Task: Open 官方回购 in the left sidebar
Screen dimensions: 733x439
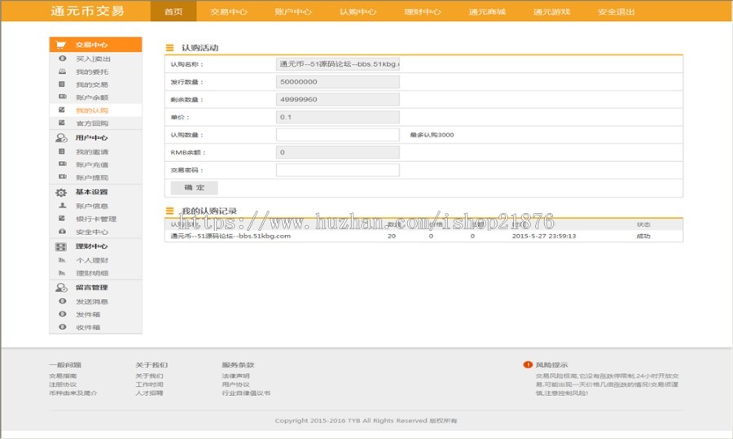Action: coord(92,124)
